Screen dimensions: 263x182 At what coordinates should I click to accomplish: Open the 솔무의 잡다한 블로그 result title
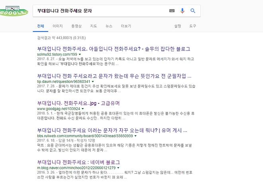click(x=114, y=49)
